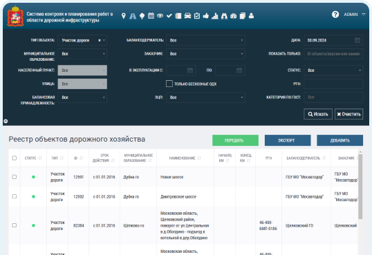The image size is (372, 255).
Task: Open the Муниципальное образование dropdown
Action: tap(82, 54)
